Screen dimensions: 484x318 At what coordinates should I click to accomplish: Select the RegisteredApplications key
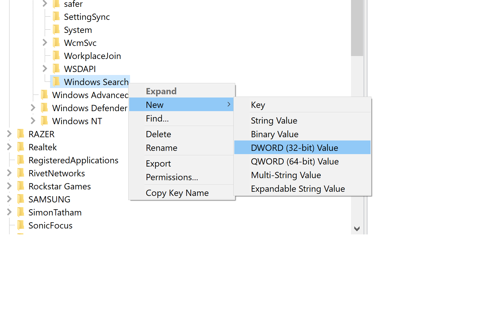pos(73,160)
